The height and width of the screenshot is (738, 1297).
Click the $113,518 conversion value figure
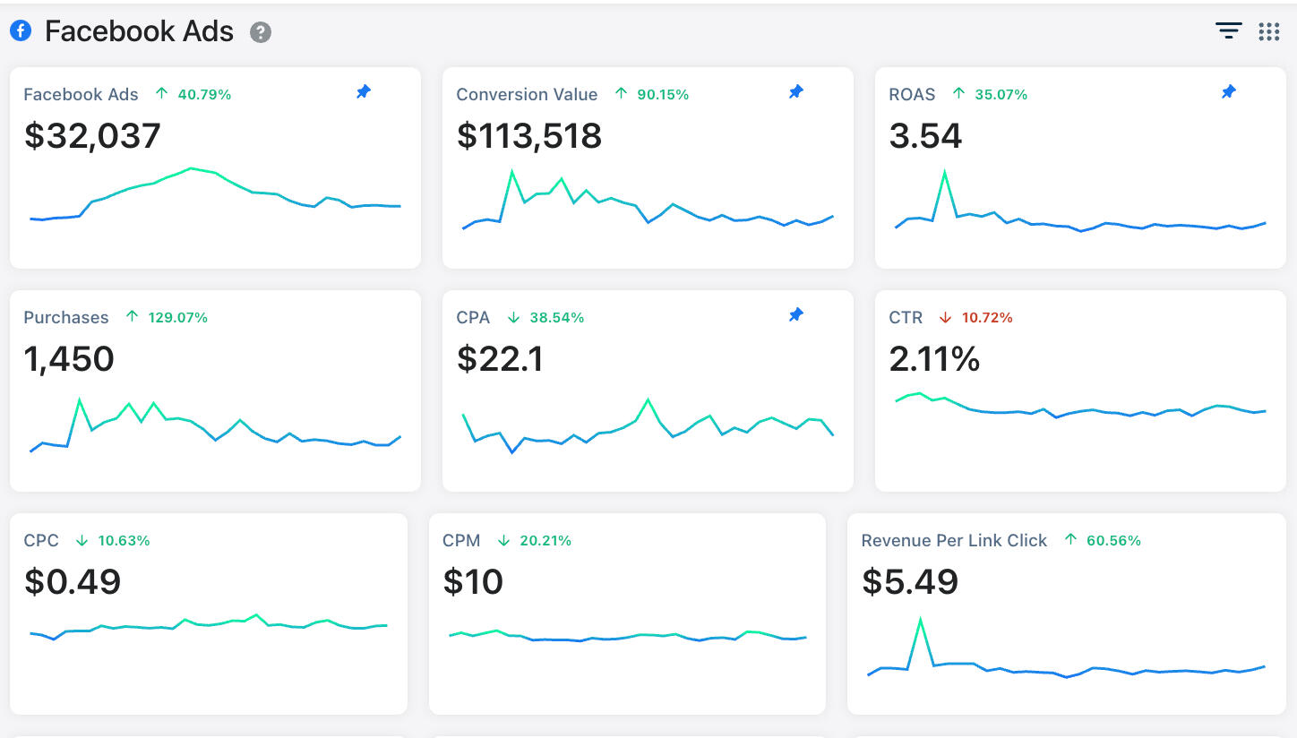click(x=528, y=136)
